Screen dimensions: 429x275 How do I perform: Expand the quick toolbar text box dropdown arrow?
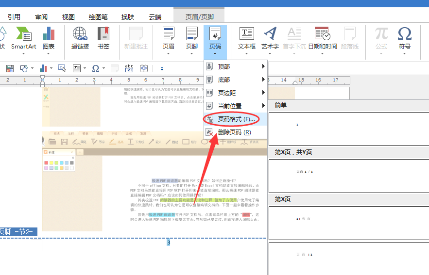click(85, 68)
